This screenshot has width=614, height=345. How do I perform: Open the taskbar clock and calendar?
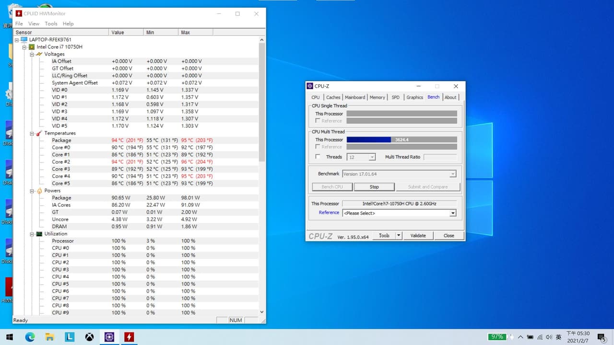(578, 337)
